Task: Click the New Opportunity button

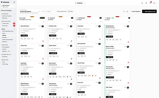Action: (149, 11)
